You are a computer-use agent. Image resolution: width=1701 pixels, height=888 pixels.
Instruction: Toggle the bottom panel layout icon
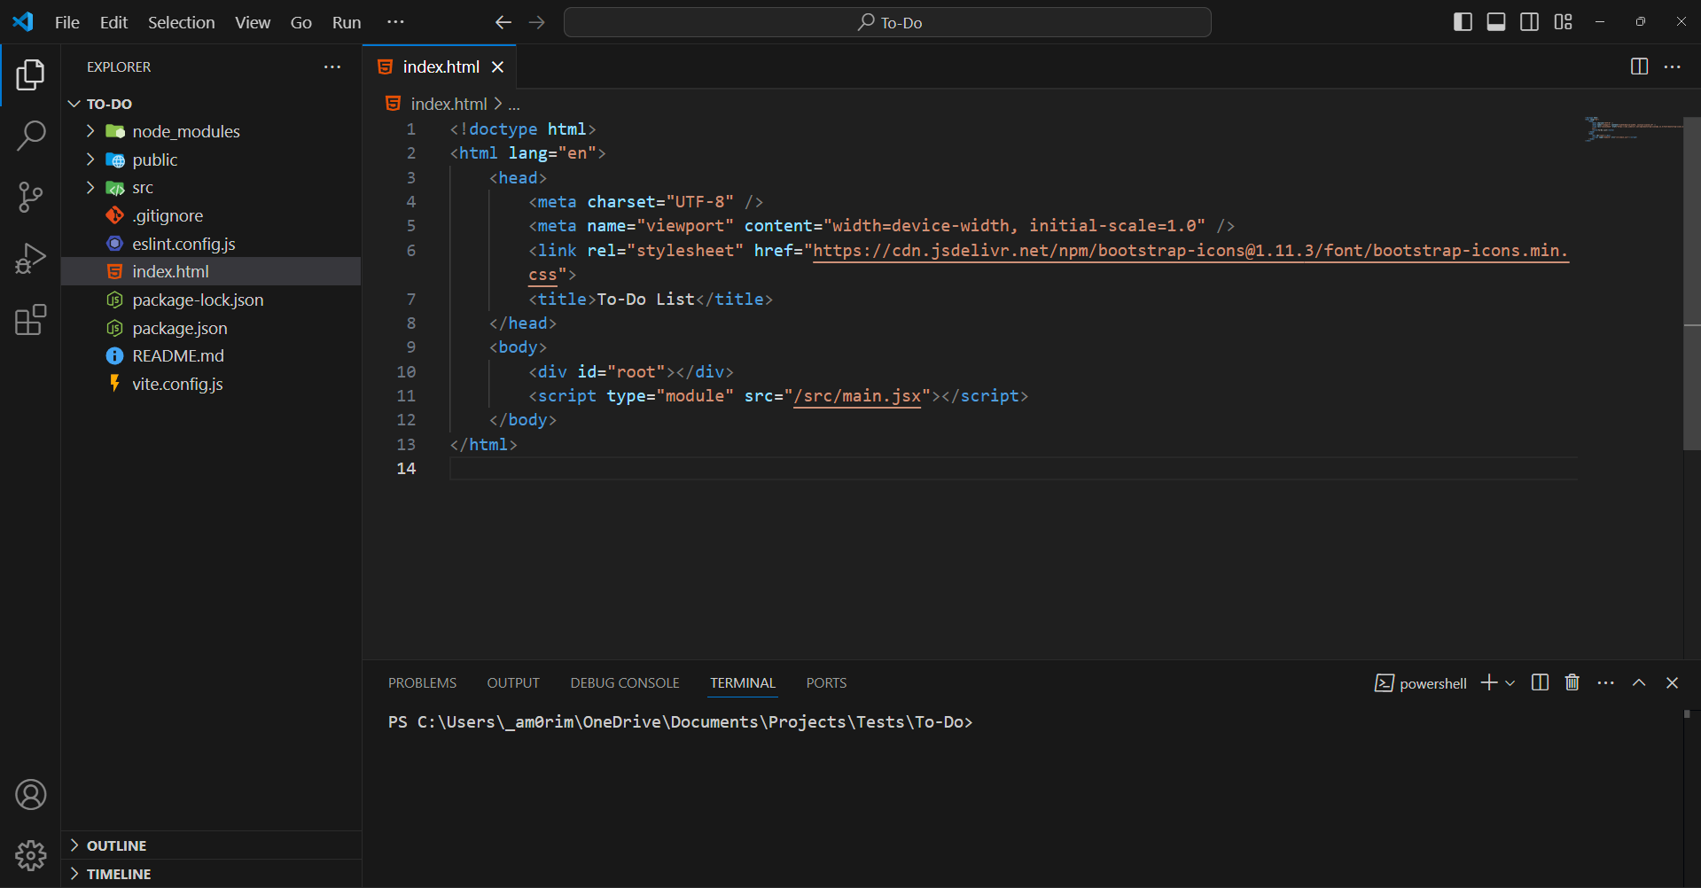coord(1496,22)
